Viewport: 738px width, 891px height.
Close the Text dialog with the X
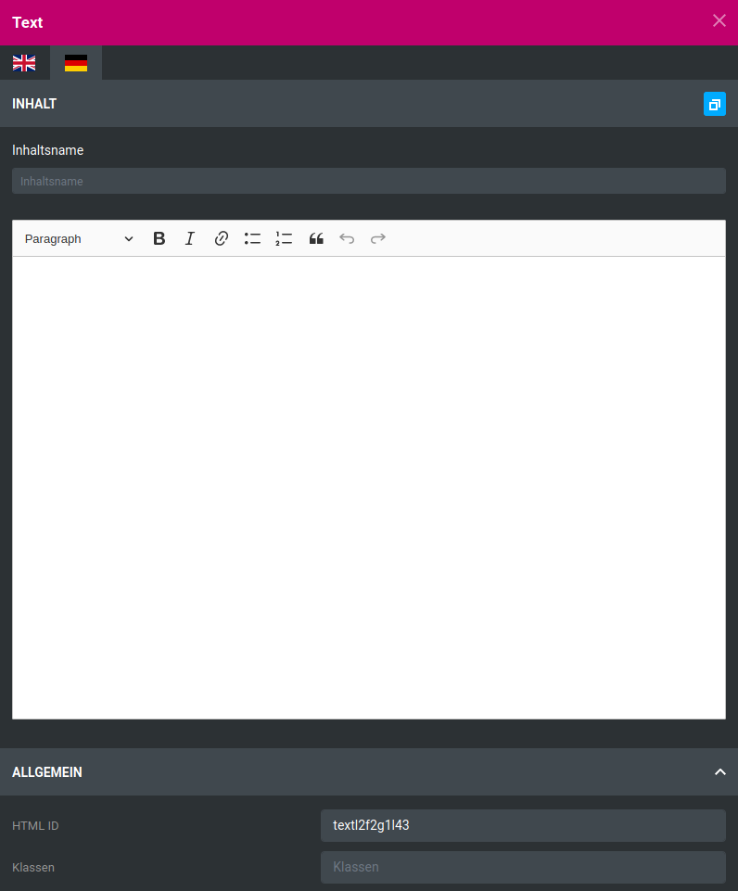(719, 21)
